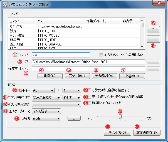Browse for 作業ディレクトリ with … button
The height and width of the screenshot is (142, 168).
[153, 69]
